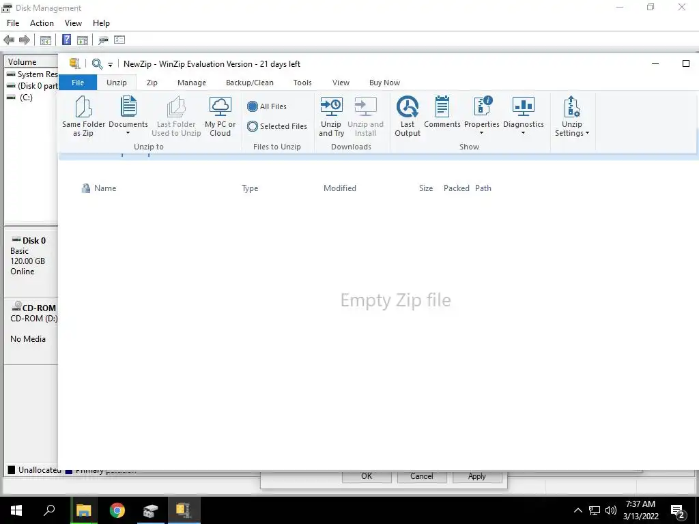Open File Explorer from taskbar
This screenshot has width=699, height=524.
click(83, 510)
